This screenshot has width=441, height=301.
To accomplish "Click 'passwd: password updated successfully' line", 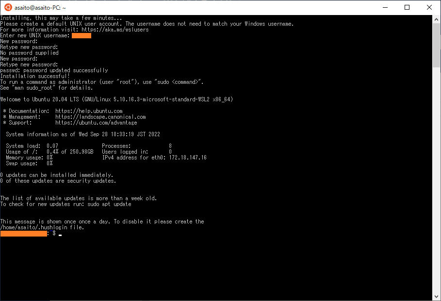I will (x=54, y=70).
